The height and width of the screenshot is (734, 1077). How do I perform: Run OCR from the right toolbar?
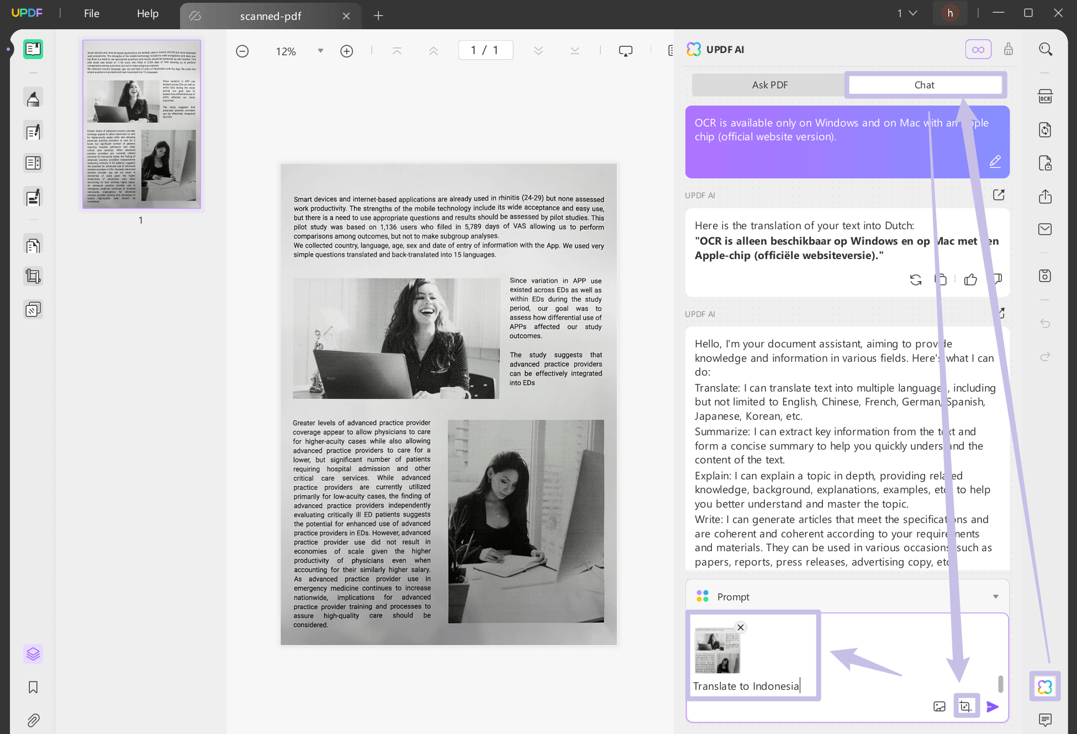pyautogui.click(x=1045, y=97)
